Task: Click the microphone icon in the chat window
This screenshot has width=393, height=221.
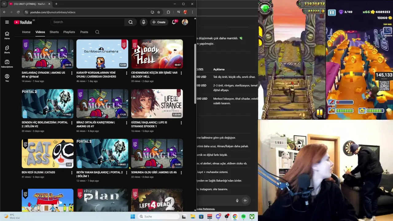Action: tap(237, 200)
